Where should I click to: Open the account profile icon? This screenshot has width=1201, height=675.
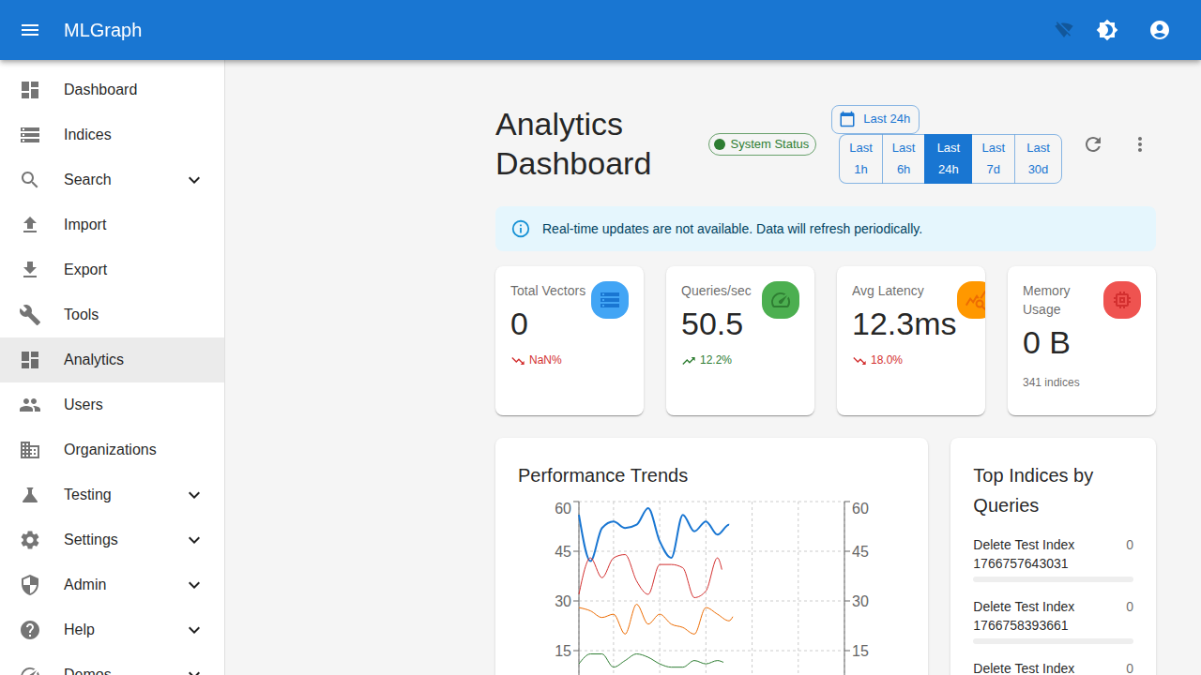[x=1160, y=30]
